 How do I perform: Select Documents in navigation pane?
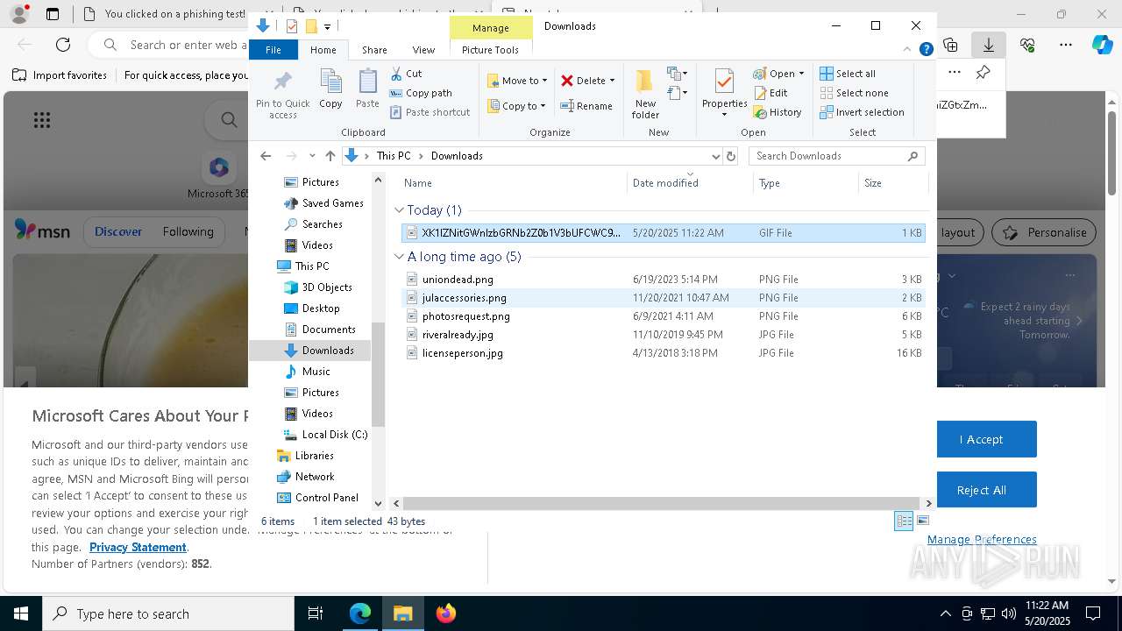320,330
